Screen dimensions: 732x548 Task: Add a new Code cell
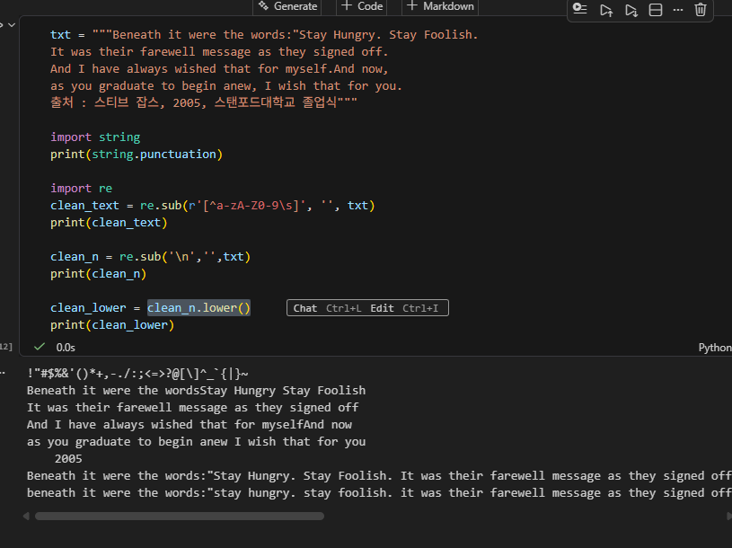point(362,6)
